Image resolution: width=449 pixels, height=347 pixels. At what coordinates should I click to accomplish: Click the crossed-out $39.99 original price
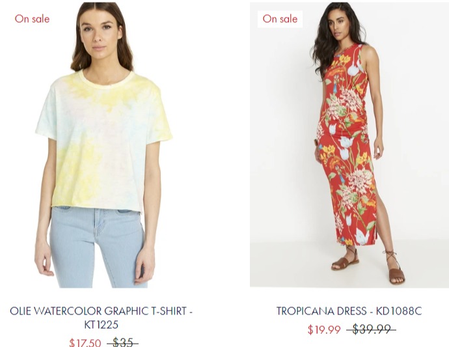[372, 329]
